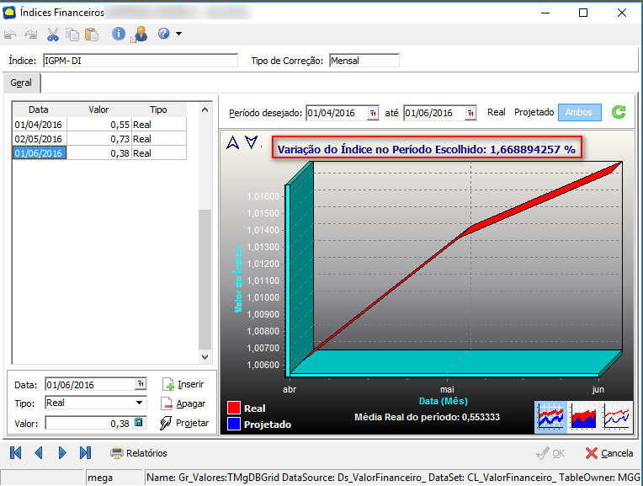Go to previous record arrow

39,453
